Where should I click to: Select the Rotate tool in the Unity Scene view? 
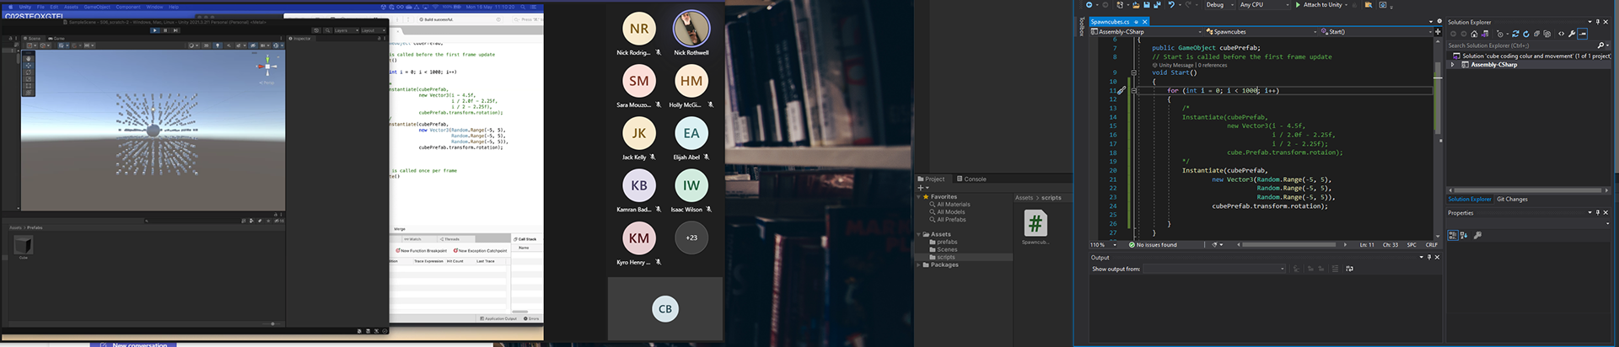[x=29, y=72]
